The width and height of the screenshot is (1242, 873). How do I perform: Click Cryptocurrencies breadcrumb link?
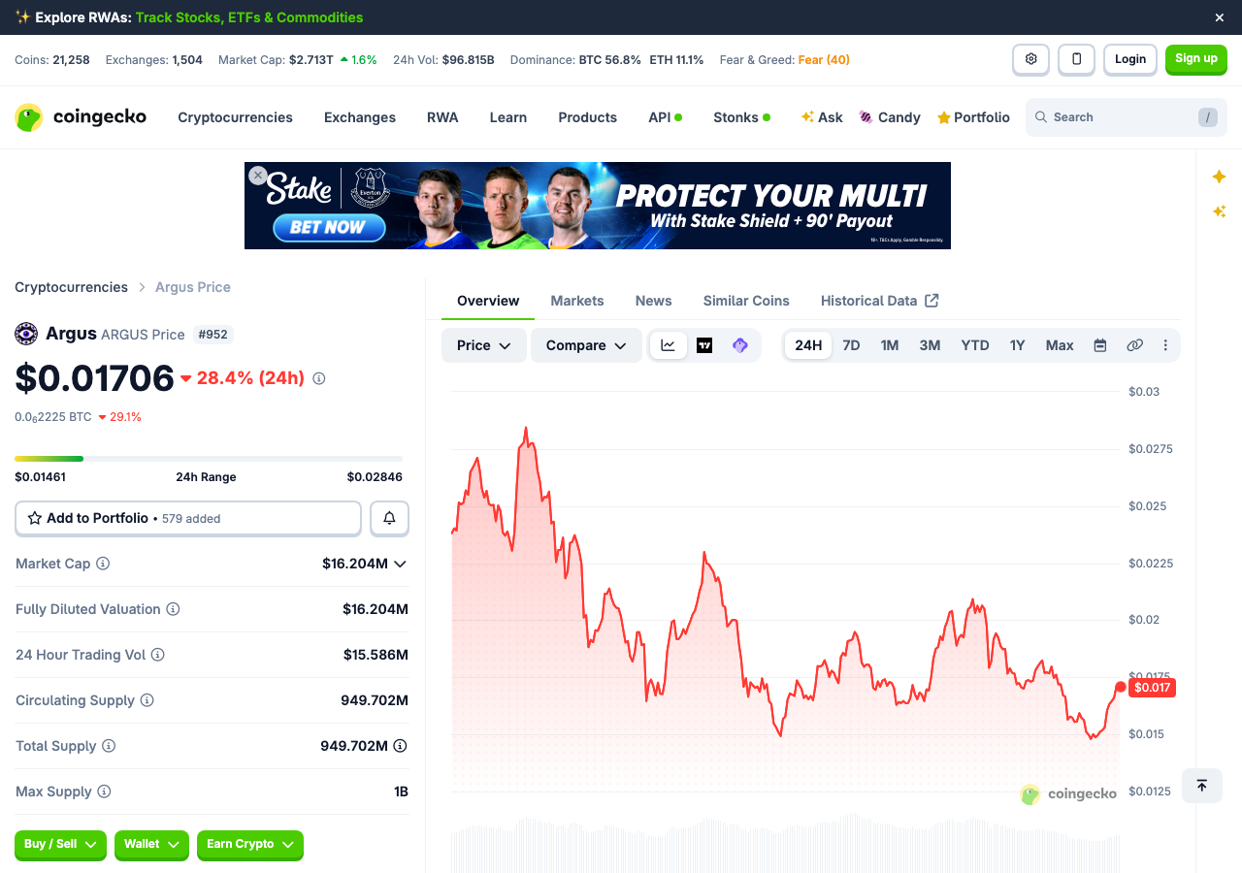(x=71, y=287)
